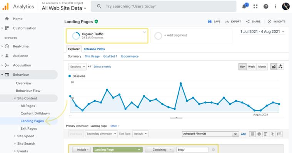Open the Secondary dimension dropdown

tap(101, 134)
